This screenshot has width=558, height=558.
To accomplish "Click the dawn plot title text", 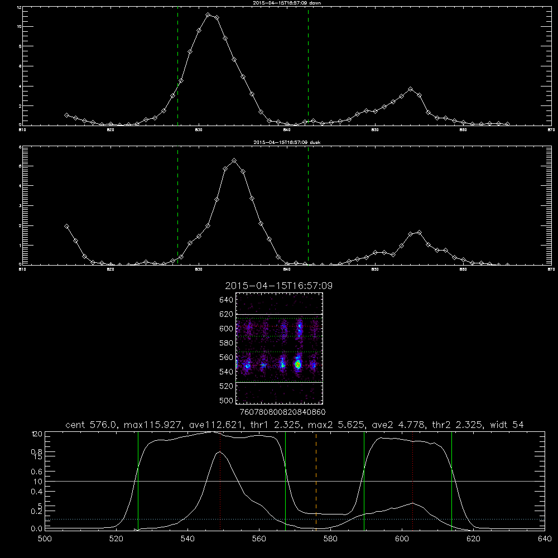I will 287,3.
